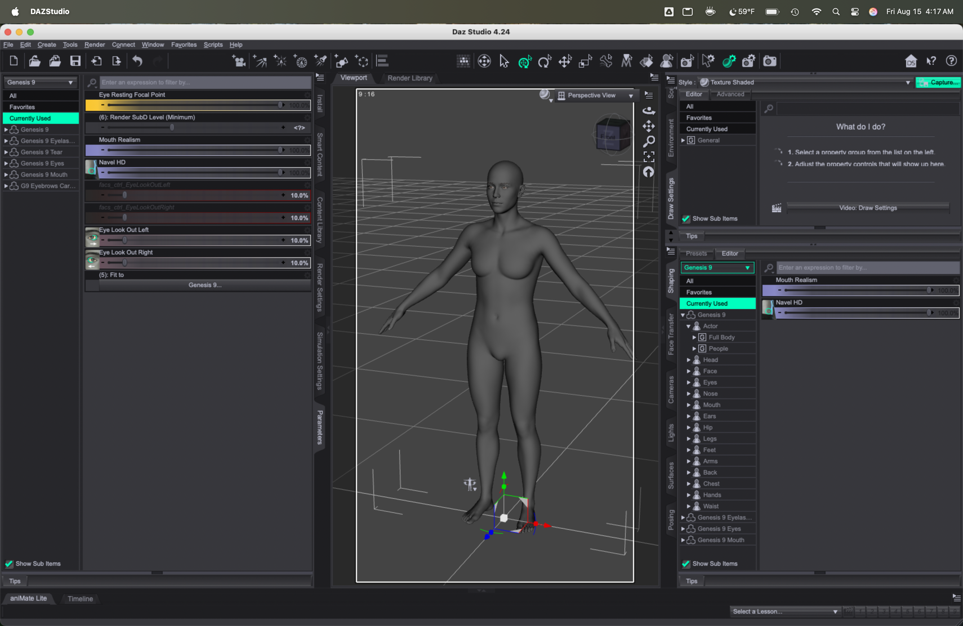Click the Parameters filter expression field
Viewport: 963px width, 626px height.
205,82
